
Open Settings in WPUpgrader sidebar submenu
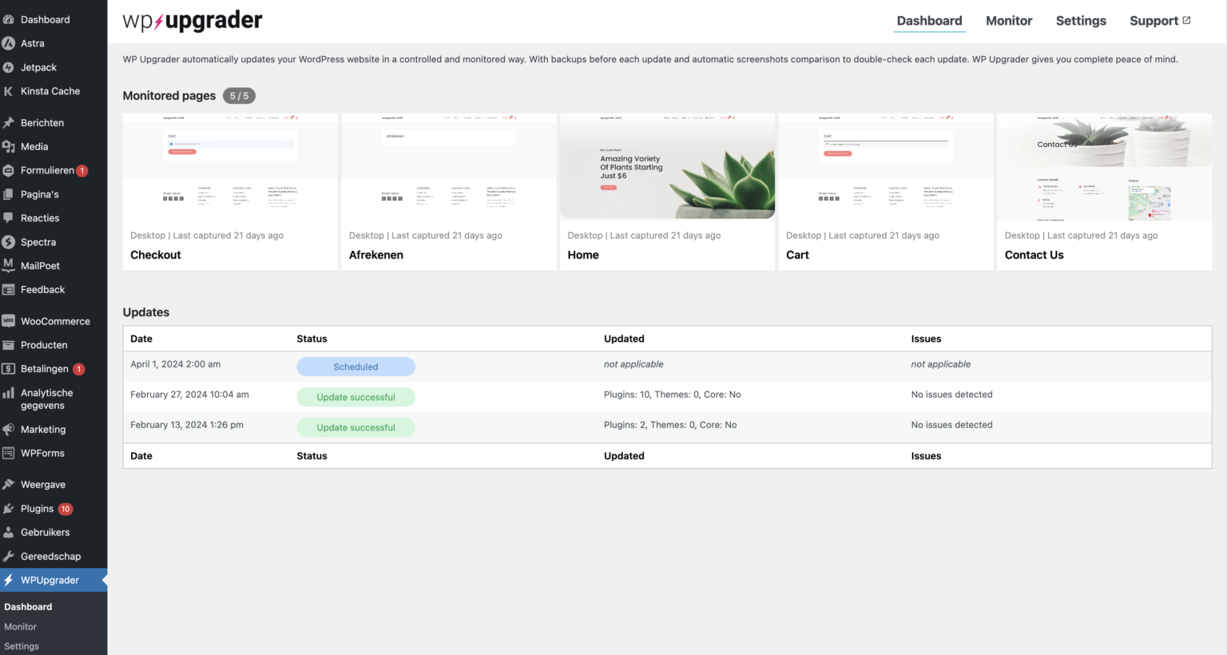(x=22, y=646)
